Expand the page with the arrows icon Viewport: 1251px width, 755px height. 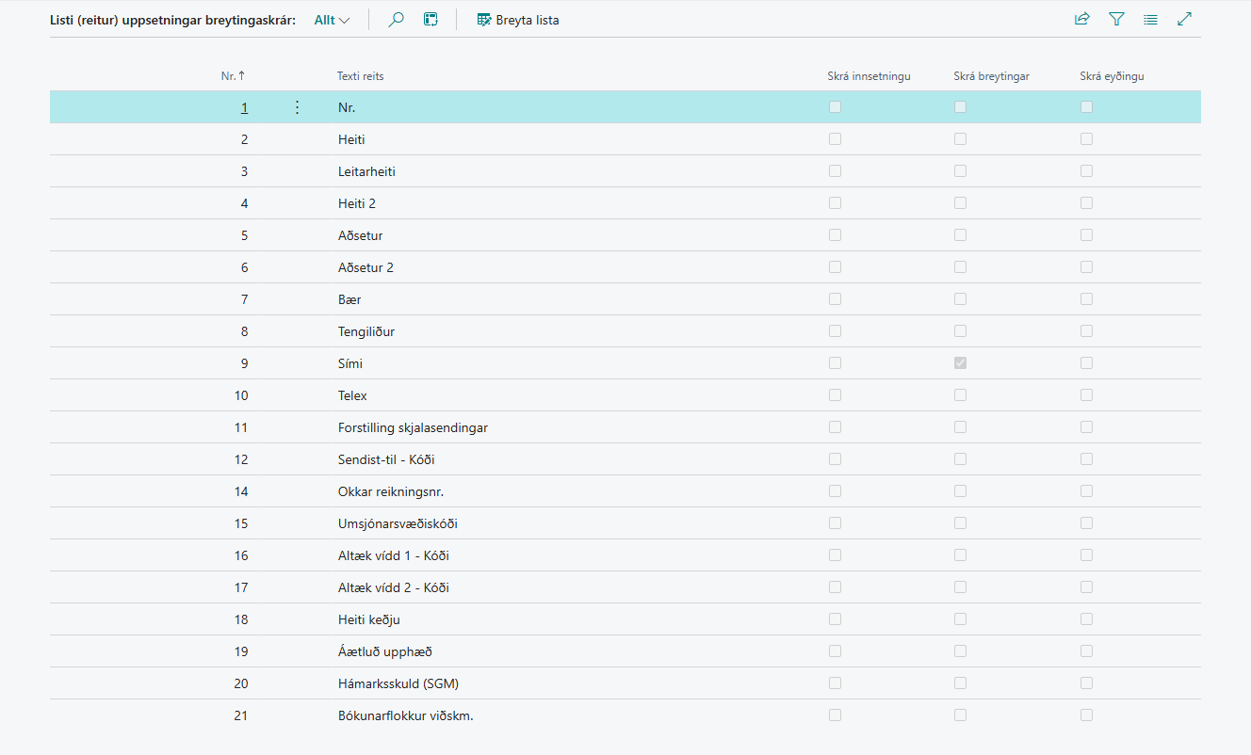coord(1185,19)
